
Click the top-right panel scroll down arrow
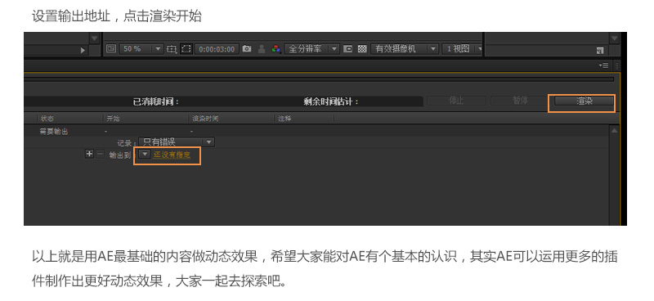pos(614,38)
